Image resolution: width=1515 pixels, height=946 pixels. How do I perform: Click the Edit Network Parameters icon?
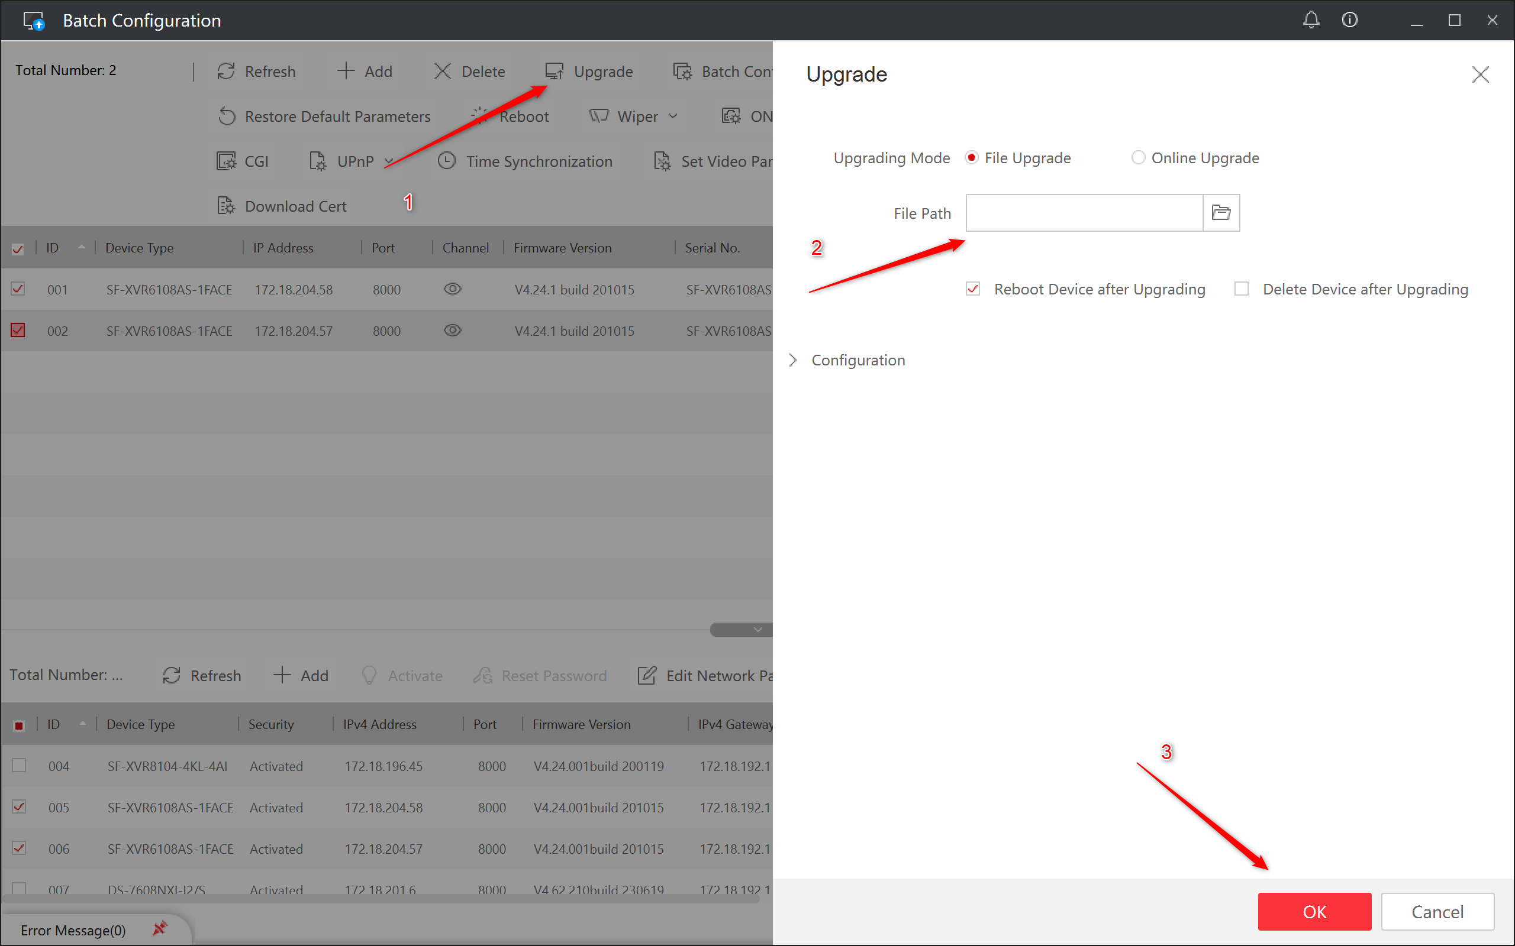(x=647, y=675)
